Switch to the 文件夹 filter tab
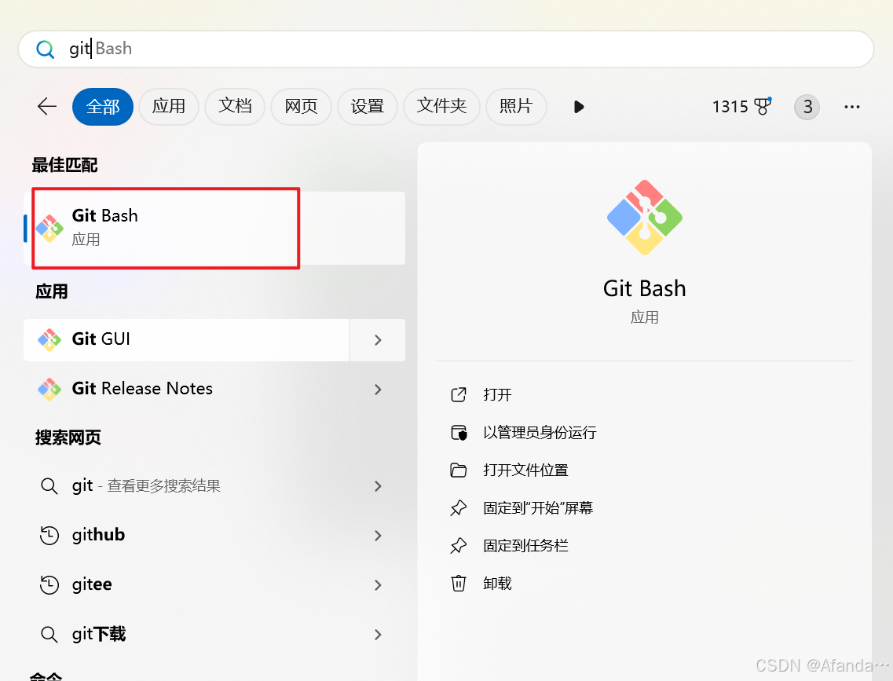 click(441, 107)
